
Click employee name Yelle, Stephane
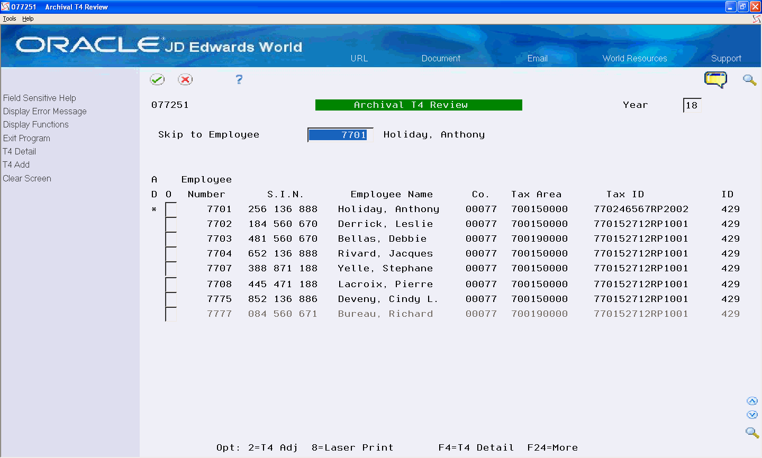click(385, 269)
